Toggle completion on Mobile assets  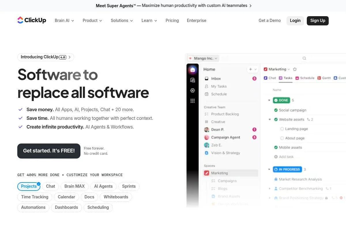[275, 147]
